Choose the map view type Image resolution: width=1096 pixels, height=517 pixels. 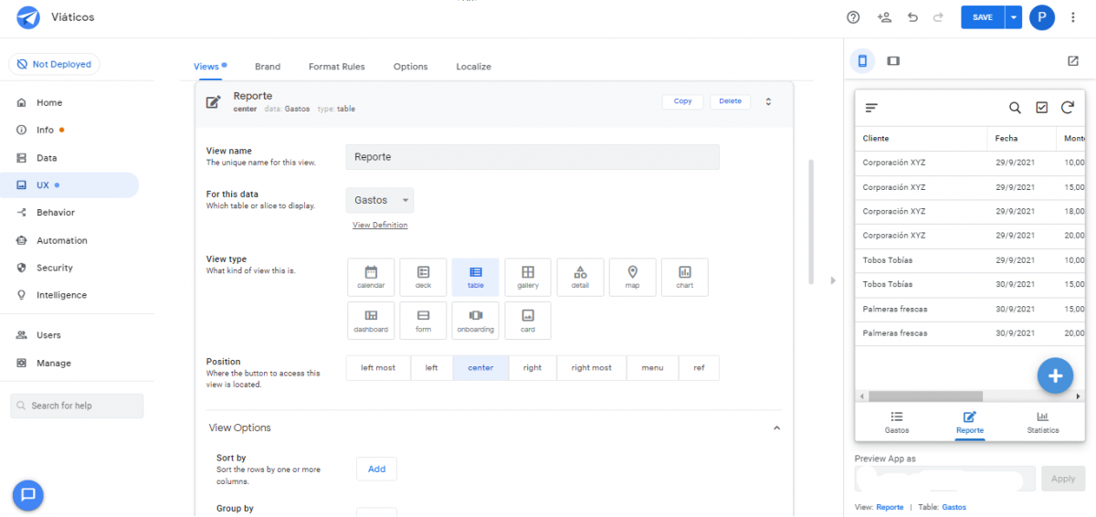(x=632, y=277)
